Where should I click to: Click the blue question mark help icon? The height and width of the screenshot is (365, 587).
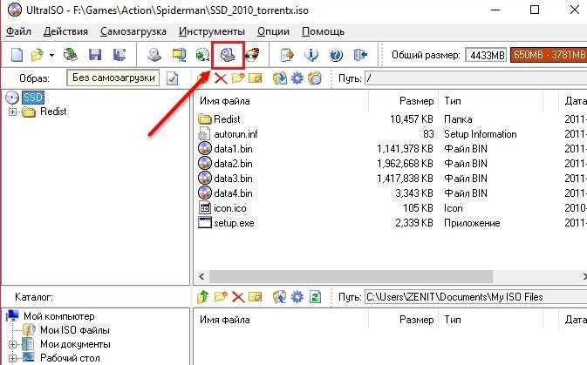[336, 55]
